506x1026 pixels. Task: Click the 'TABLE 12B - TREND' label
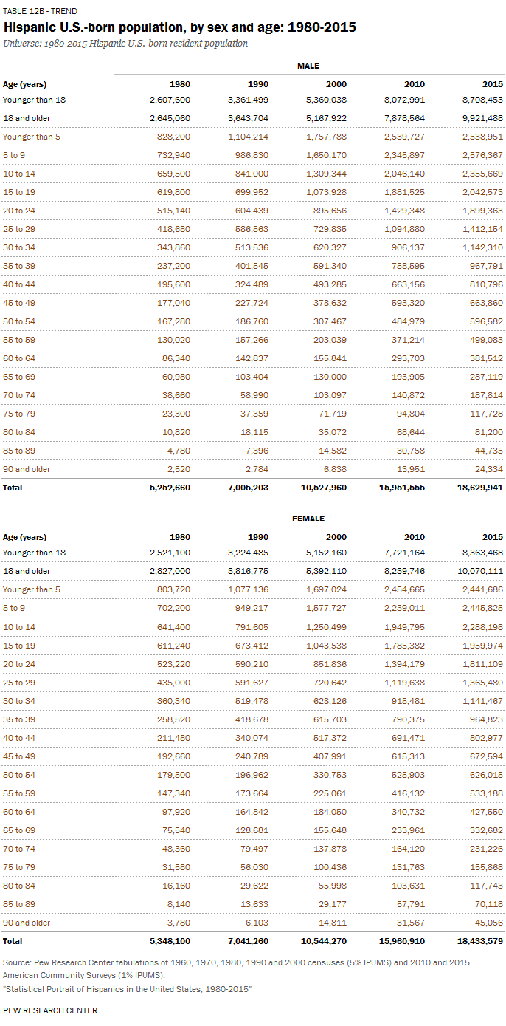pyautogui.click(x=40, y=12)
